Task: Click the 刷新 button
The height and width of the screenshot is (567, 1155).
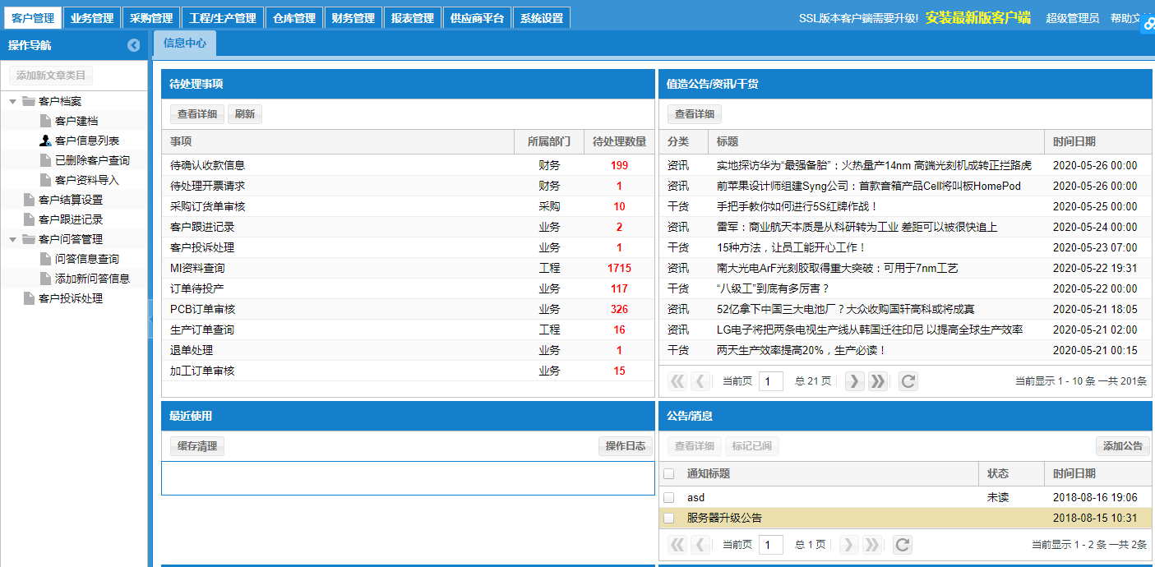Action: tap(245, 114)
